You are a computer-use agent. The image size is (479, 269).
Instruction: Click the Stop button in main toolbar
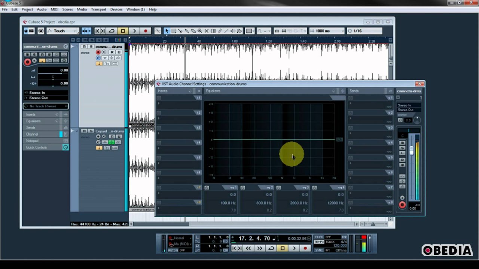123,31
